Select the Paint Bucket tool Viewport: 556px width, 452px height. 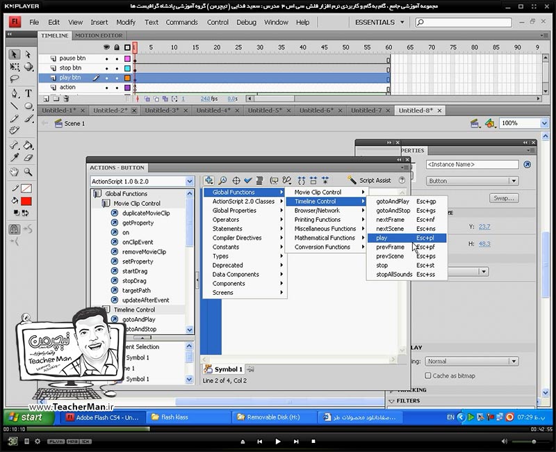tap(28, 145)
